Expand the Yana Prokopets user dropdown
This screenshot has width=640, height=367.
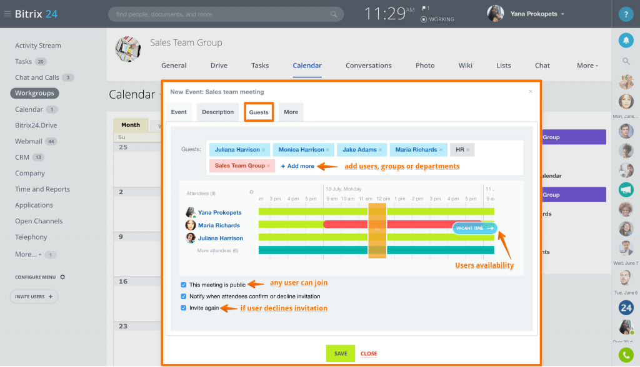(563, 14)
